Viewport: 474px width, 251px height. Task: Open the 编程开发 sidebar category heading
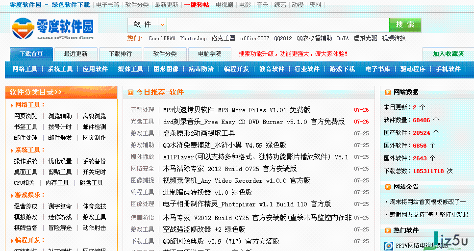tap(29, 240)
